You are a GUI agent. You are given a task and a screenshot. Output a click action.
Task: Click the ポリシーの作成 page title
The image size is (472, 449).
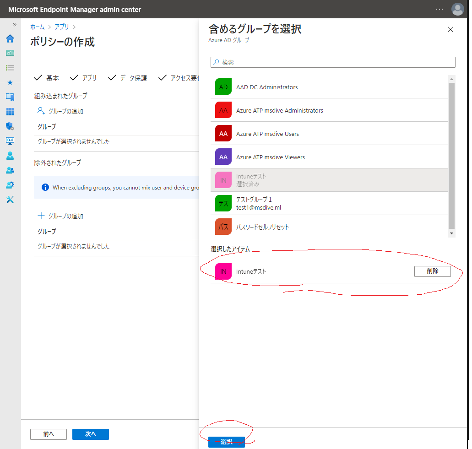(x=62, y=42)
